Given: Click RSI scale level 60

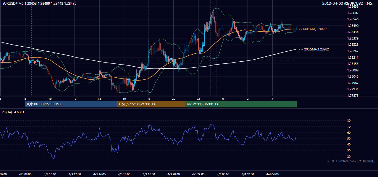Looking at the screenshot, I should [349, 132].
